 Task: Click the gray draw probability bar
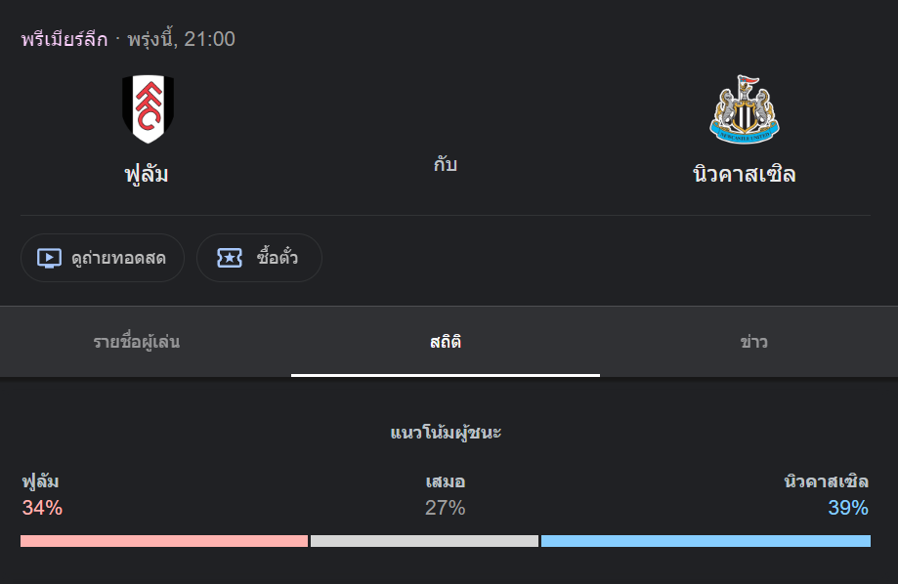pyautogui.click(x=424, y=541)
